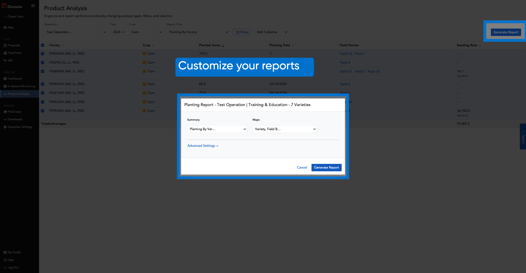Click the Map sidebar icon
526x273 pixels.
coord(5,27)
